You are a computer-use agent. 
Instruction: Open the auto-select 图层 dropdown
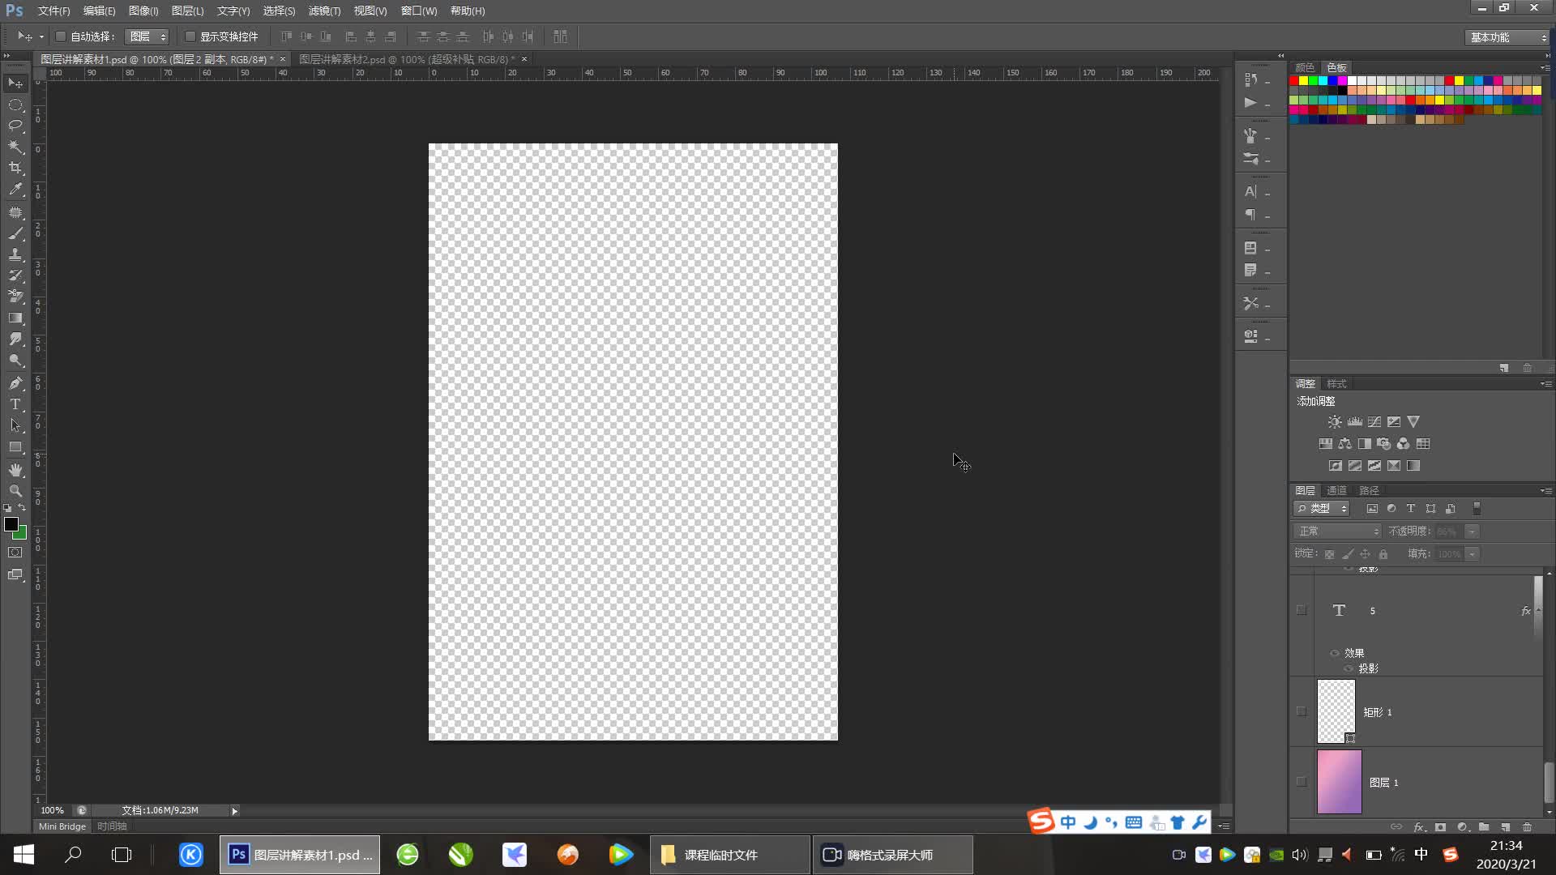[x=147, y=36]
